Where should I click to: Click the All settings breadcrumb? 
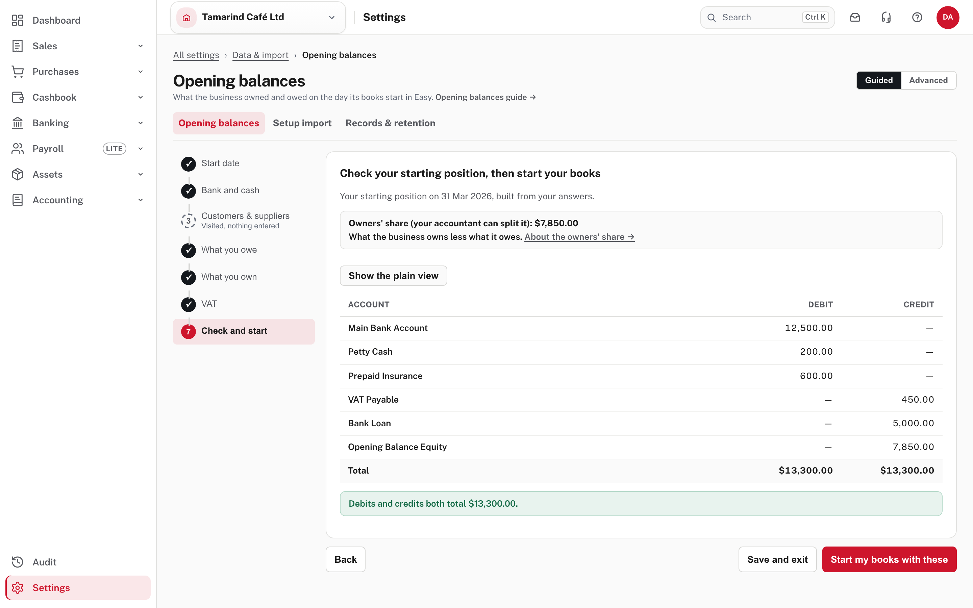196,55
